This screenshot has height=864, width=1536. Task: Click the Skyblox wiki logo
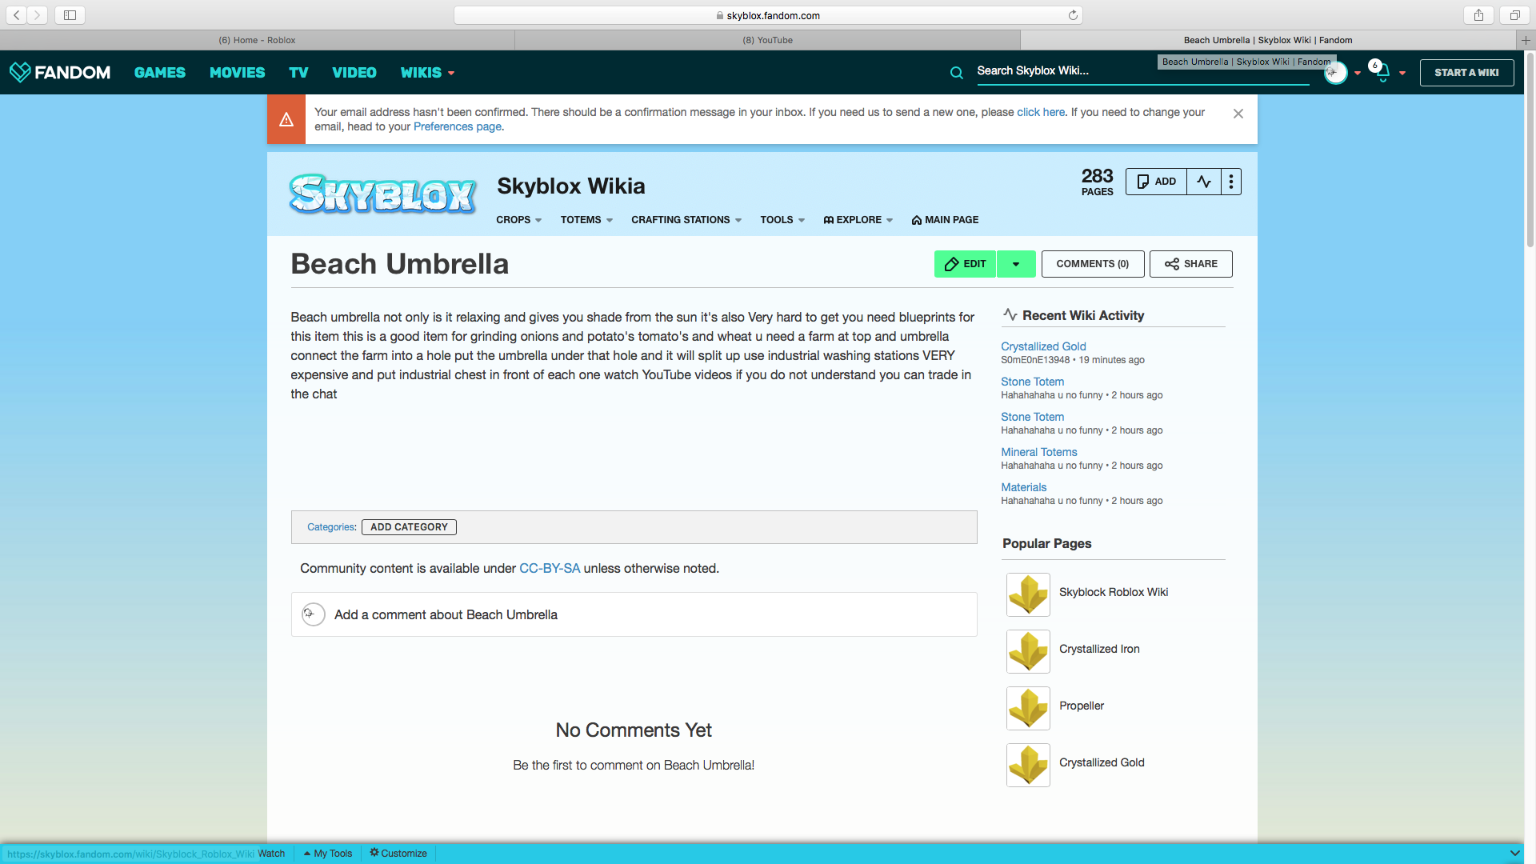tap(382, 194)
